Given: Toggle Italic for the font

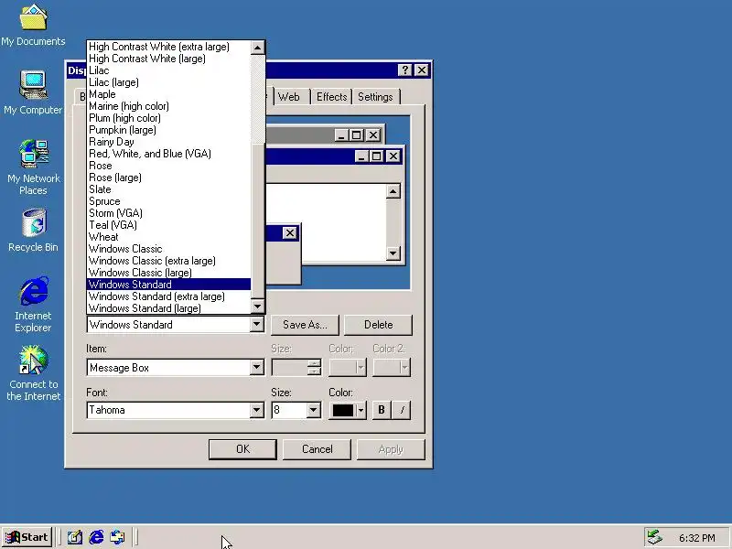Looking at the screenshot, I should (x=402, y=410).
